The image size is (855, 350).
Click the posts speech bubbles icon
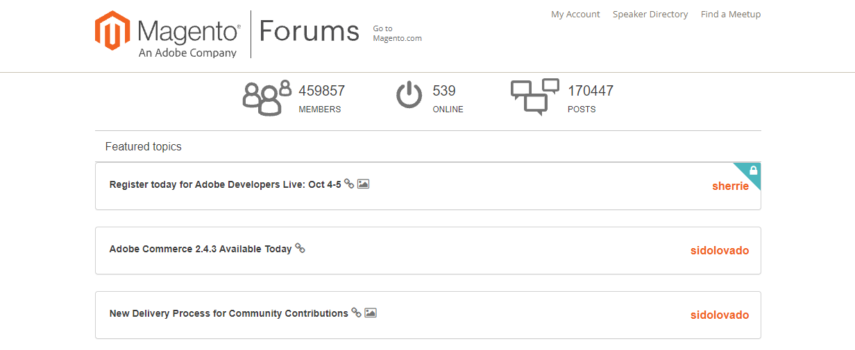point(535,97)
